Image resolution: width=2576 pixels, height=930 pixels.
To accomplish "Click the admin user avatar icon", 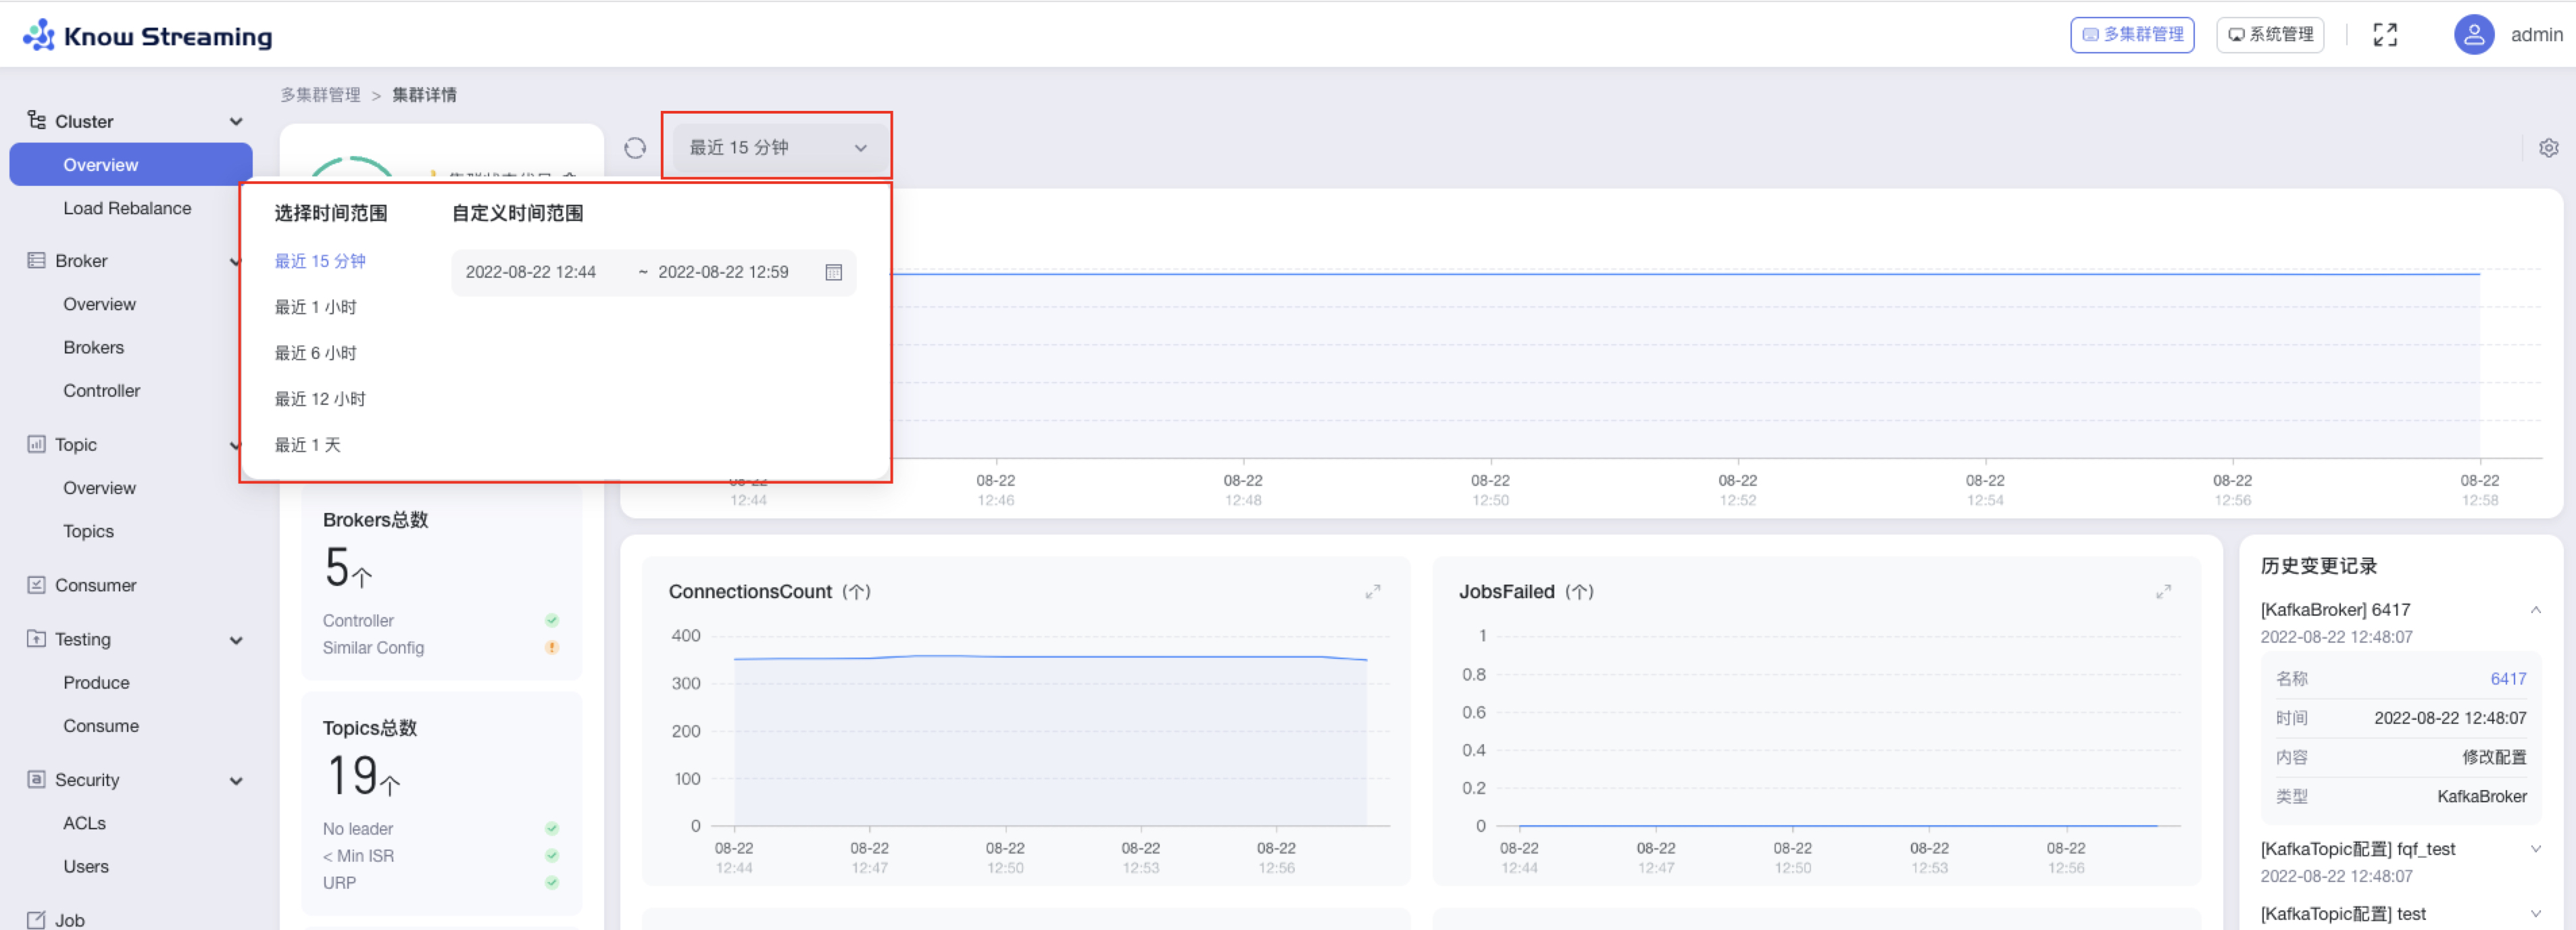I will click(2473, 35).
